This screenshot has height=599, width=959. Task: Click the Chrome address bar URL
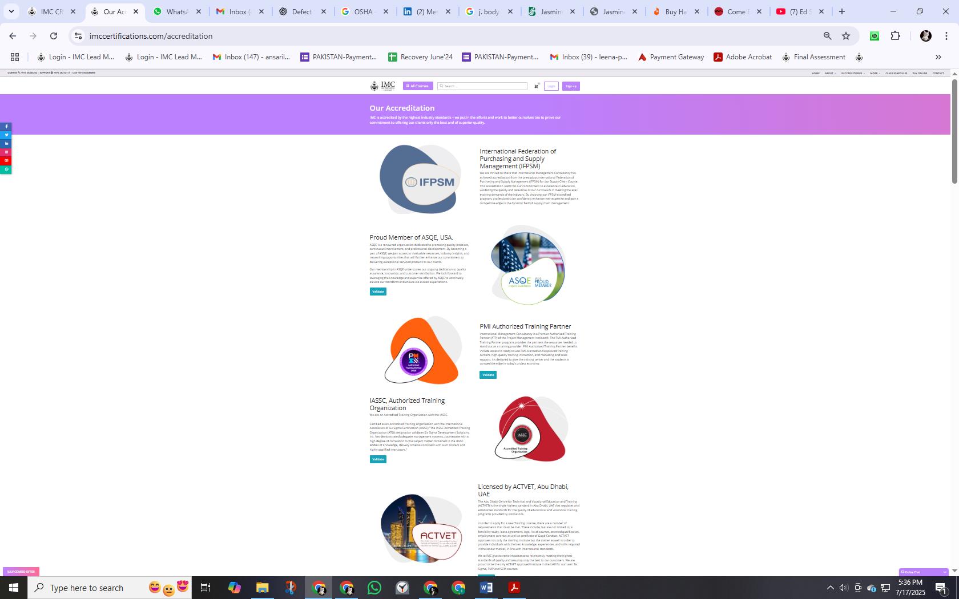151,36
